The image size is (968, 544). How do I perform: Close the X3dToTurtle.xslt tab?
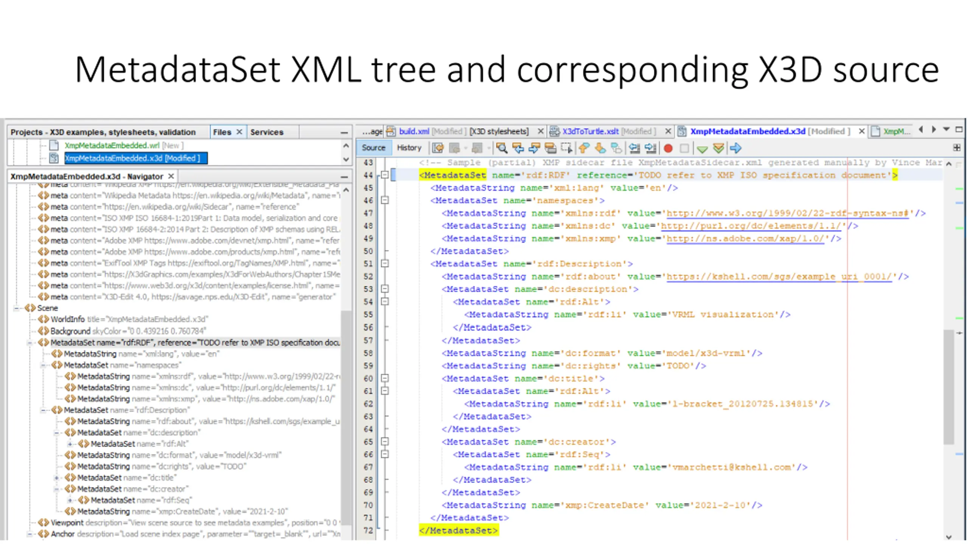[x=668, y=131]
